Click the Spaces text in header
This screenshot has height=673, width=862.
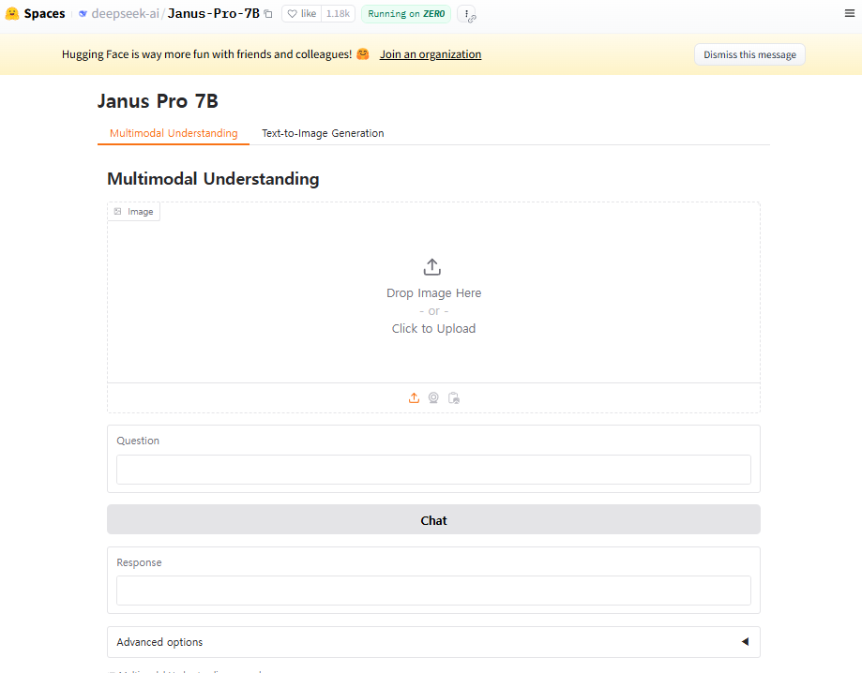click(44, 14)
